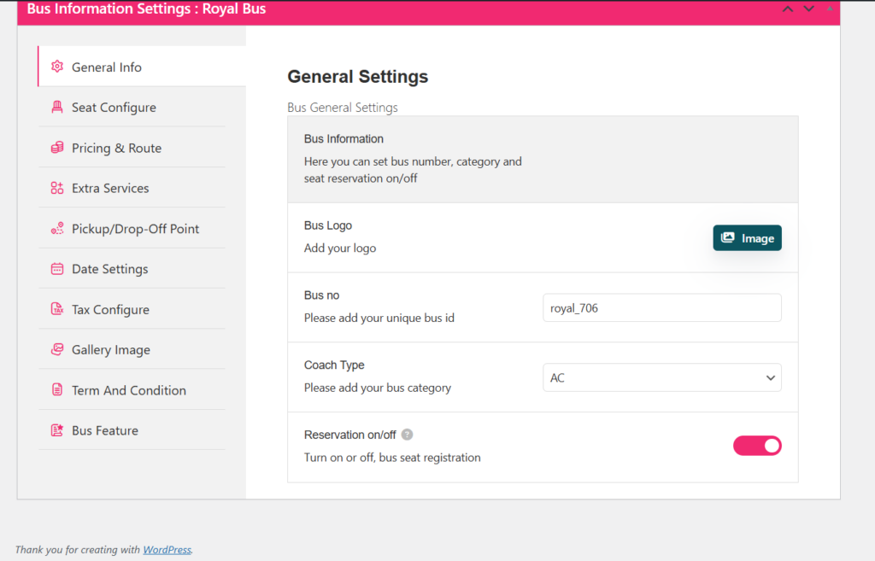Open the WordPress link in the footer

[x=167, y=549]
